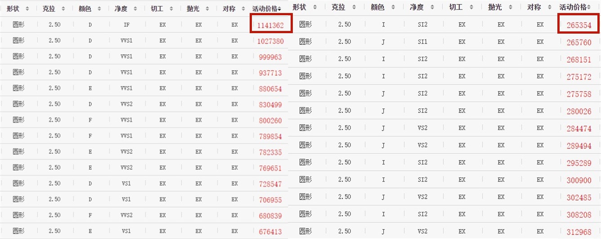This screenshot has width=601, height=239.
Task: Sort by 抛光 in the table topped by 1141362
Action: [207, 9]
